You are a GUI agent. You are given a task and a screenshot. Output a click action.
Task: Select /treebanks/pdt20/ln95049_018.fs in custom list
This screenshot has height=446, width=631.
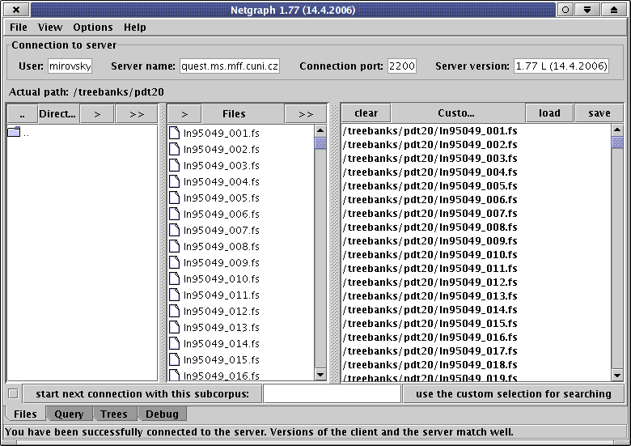pos(430,365)
